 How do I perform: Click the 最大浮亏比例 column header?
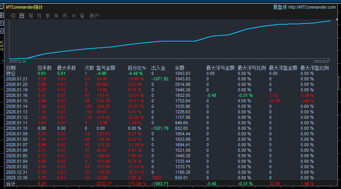coord(252,68)
